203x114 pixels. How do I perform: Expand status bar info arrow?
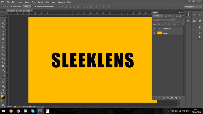click(x=43, y=107)
